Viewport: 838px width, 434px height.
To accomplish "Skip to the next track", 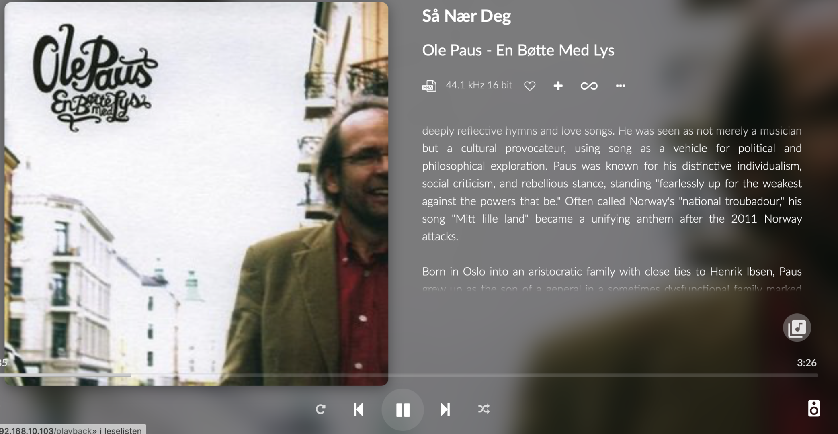I will (445, 409).
